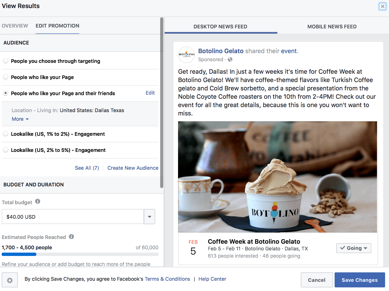The width and height of the screenshot is (389, 291).
Task: Click the Estimated People Reached info icon
Action: point(71,237)
